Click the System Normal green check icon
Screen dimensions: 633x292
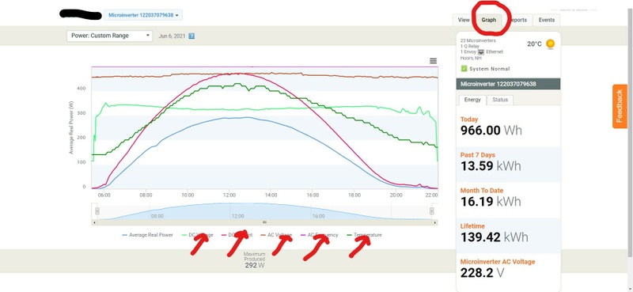tap(464, 69)
